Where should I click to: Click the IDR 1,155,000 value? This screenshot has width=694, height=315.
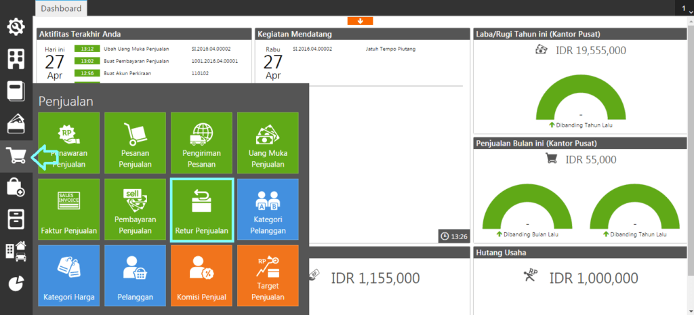pyautogui.click(x=375, y=278)
